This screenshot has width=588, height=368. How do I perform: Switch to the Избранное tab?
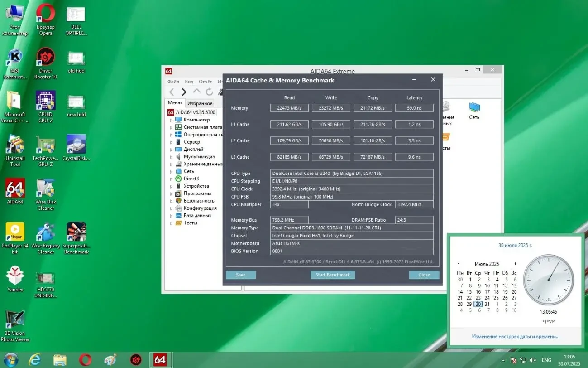(x=200, y=103)
